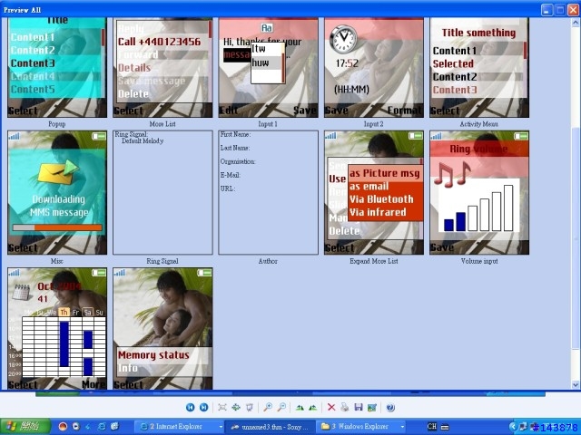Click 'Organisation:' in Author panel

click(238, 161)
